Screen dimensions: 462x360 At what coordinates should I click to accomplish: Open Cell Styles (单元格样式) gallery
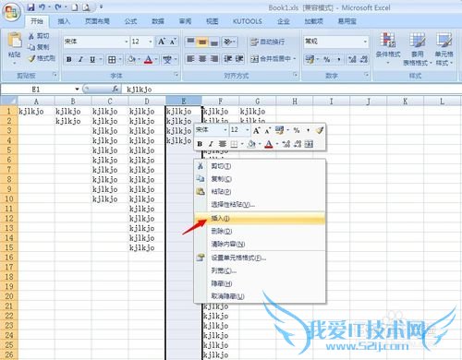click(444, 48)
